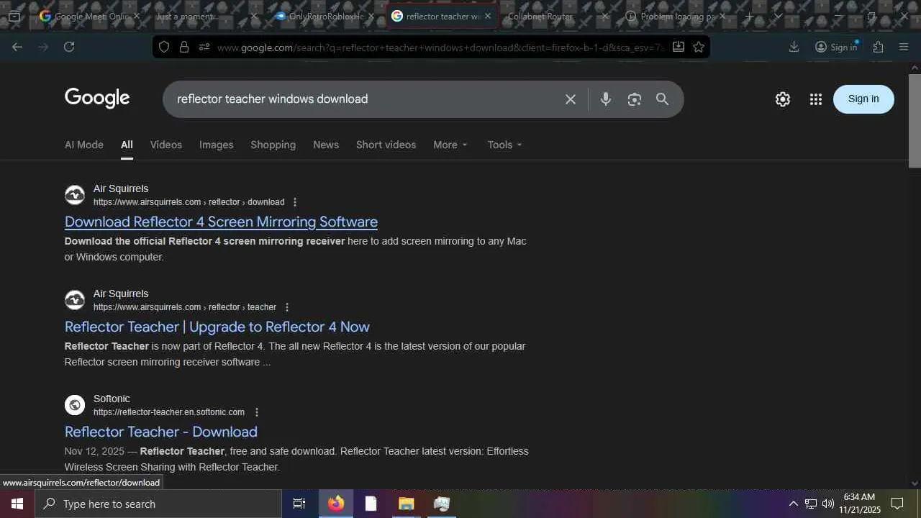Open more options for Air Squirrels download result

click(295, 202)
